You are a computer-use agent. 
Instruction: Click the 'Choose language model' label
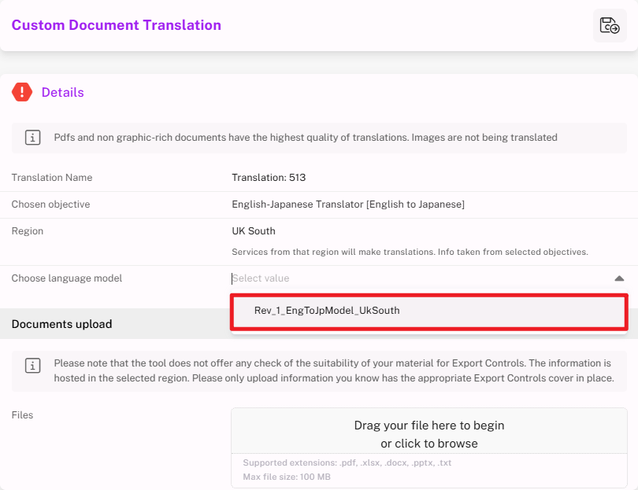tap(67, 278)
